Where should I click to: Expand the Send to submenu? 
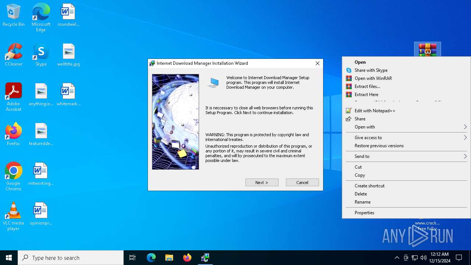407,156
